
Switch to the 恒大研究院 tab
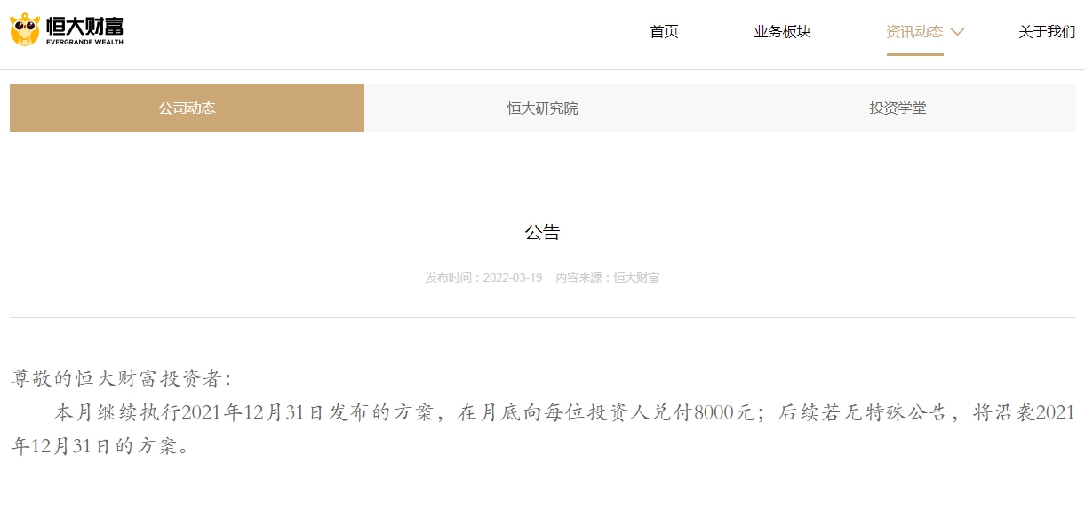point(542,108)
